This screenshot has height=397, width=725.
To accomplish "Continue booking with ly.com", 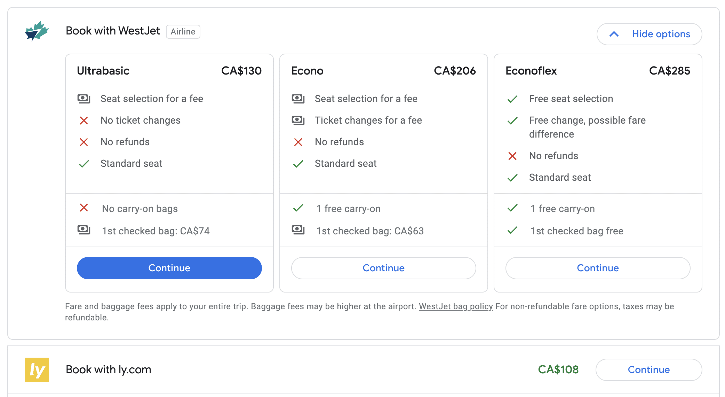I will pyautogui.click(x=648, y=370).
